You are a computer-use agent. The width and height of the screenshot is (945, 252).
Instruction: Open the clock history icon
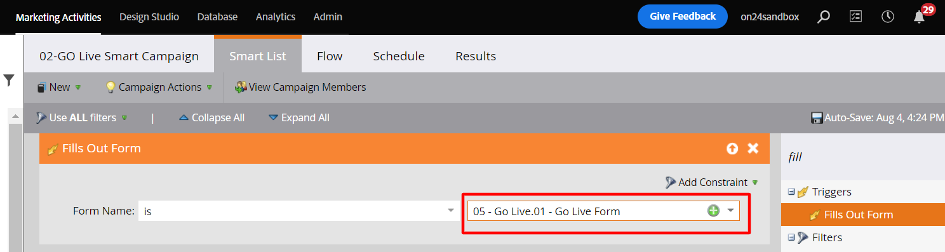pyautogui.click(x=888, y=17)
